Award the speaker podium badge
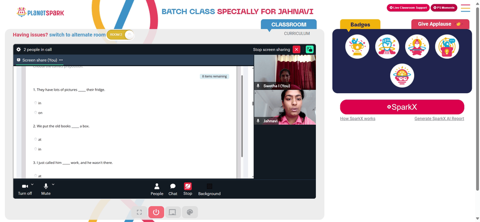The height and width of the screenshot is (222, 480). (x=447, y=47)
